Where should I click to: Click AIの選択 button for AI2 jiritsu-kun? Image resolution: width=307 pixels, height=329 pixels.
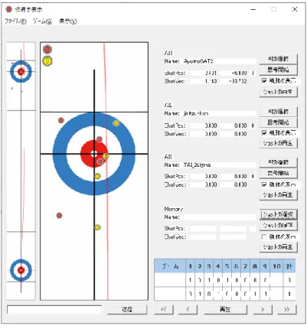coord(279,112)
